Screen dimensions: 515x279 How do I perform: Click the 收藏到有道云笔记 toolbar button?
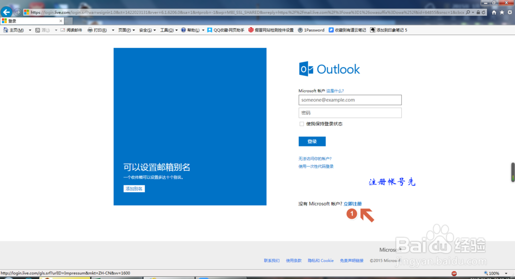click(x=348, y=30)
